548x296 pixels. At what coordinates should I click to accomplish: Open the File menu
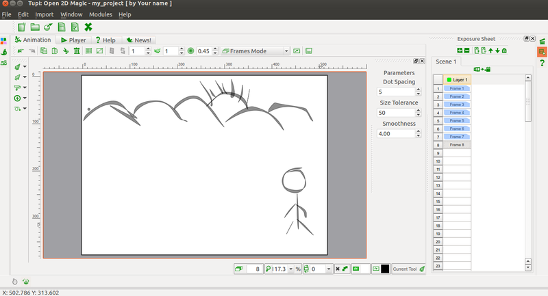coord(6,14)
